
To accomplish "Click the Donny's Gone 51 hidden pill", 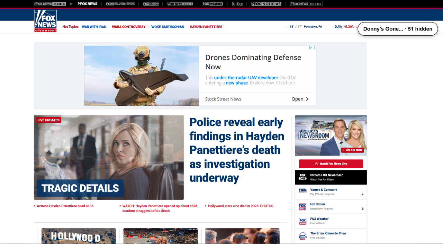I will pyautogui.click(x=398, y=29).
